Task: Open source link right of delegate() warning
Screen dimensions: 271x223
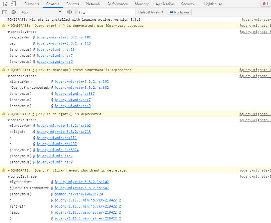Action: pos(255,114)
